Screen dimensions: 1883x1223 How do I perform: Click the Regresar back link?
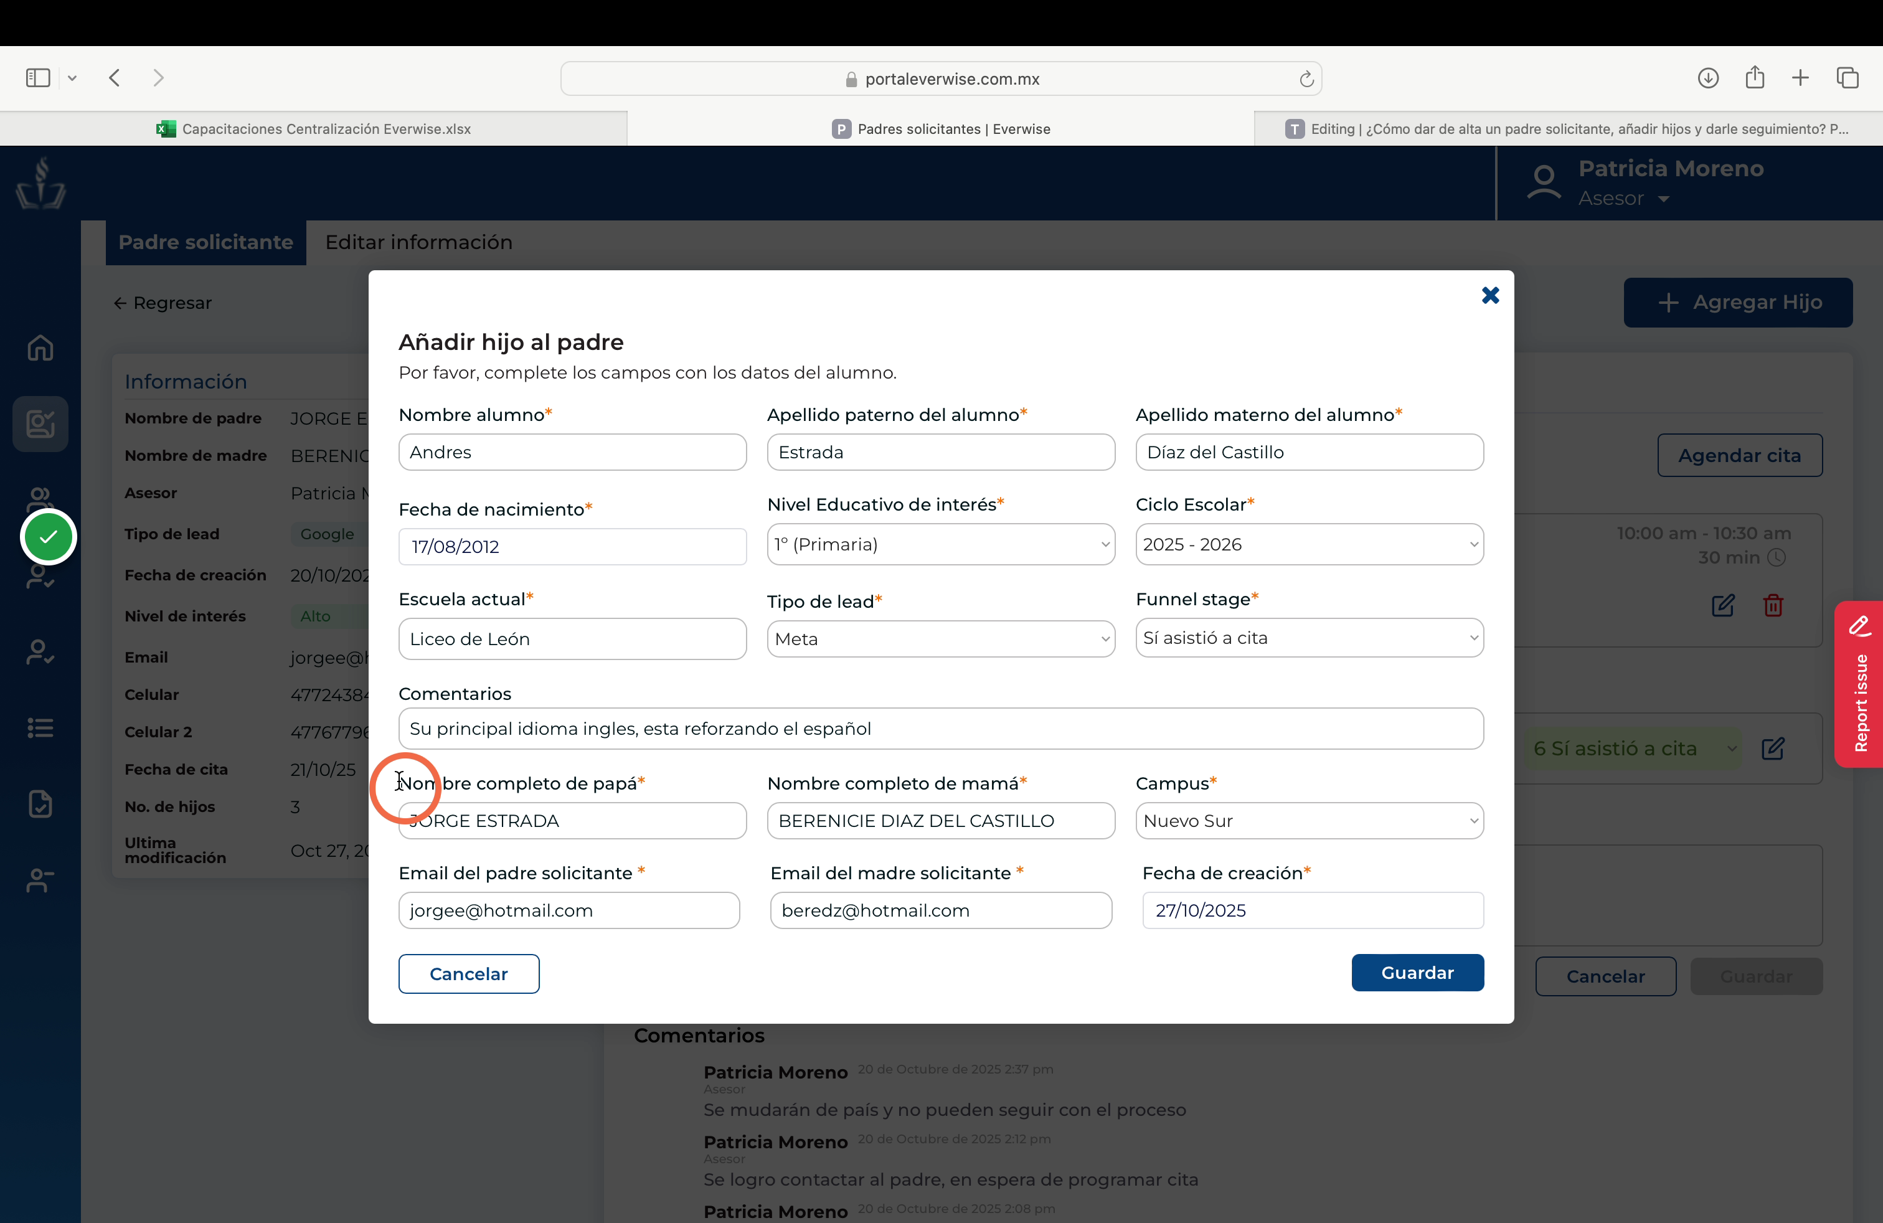click(162, 303)
